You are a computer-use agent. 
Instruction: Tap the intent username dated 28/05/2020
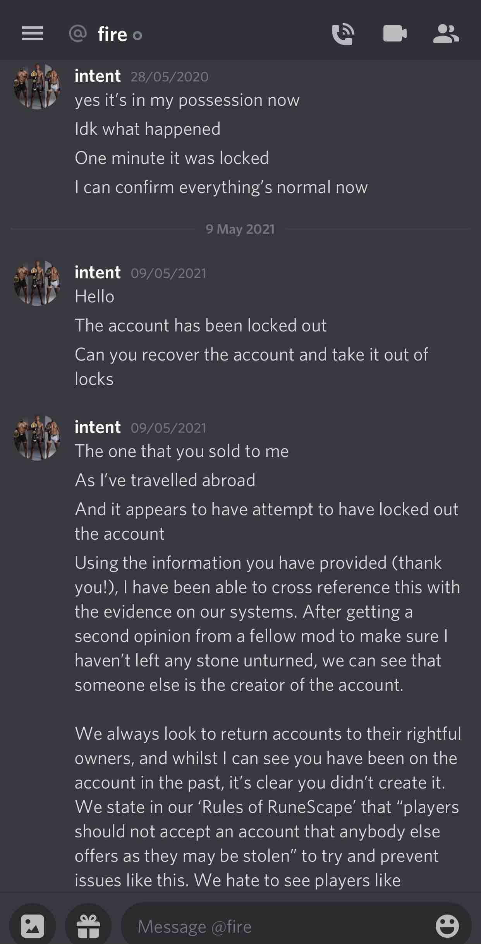(x=98, y=76)
